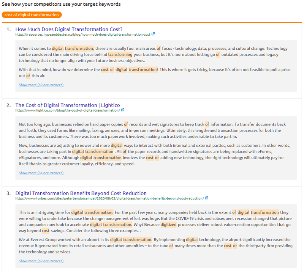Screen dimensions: 304x272
Task: Click the 'See how your competitors use' heading
Action: [x=61, y=4]
